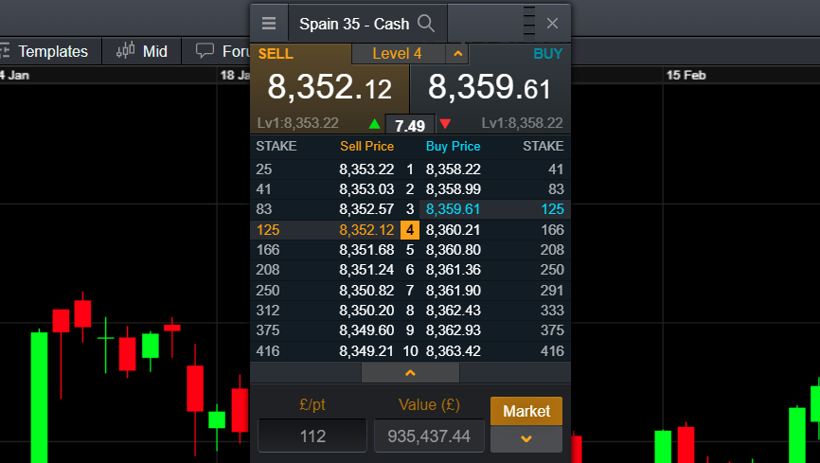Select buy stake 125 in highlighted row
820x463 pixels.
click(552, 209)
